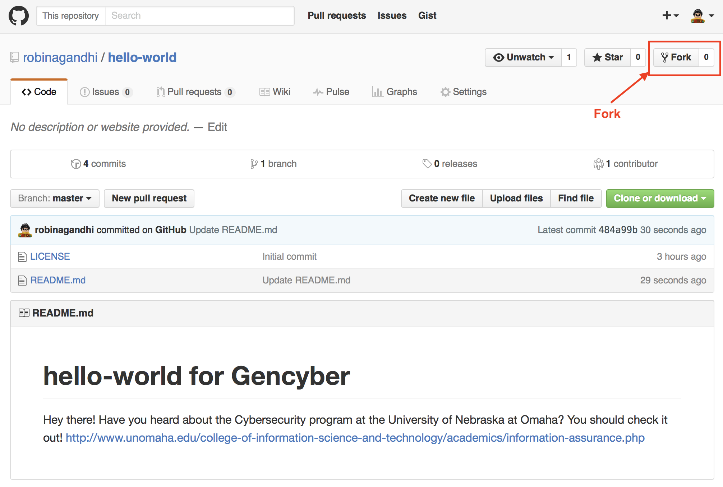Click the This repository search scope label
The image size is (723, 487).
71,16
